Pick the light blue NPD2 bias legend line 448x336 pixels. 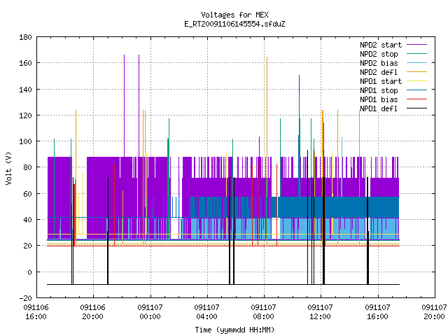(416, 62)
